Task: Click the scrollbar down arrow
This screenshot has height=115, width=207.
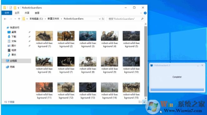Action: click(x=145, y=98)
